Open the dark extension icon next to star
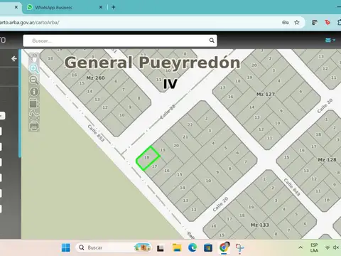Viewport: 341px width, 256px height. click(315, 23)
